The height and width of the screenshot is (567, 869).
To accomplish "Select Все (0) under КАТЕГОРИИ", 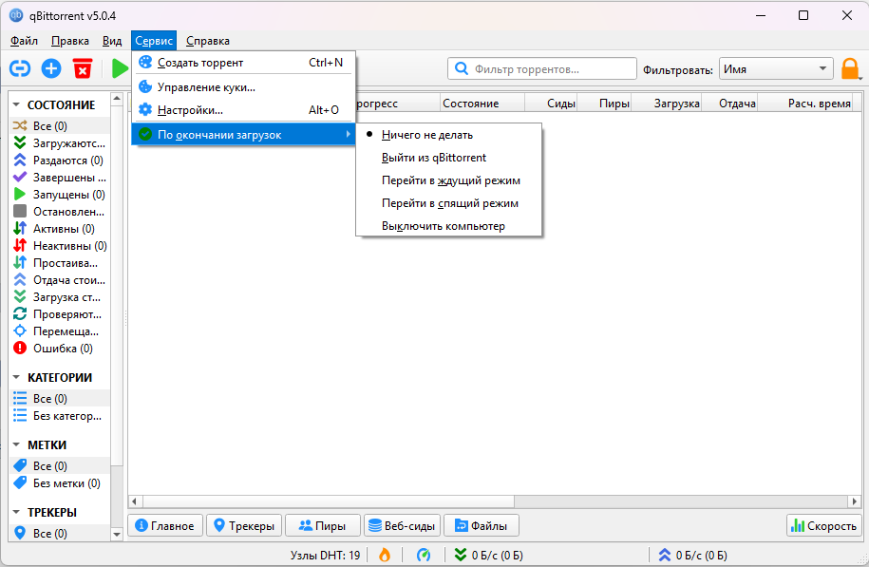I will 59,399.
